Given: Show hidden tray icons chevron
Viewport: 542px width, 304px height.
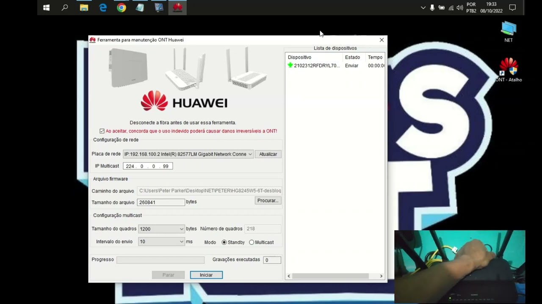Looking at the screenshot, I should [x=423, y=8].
